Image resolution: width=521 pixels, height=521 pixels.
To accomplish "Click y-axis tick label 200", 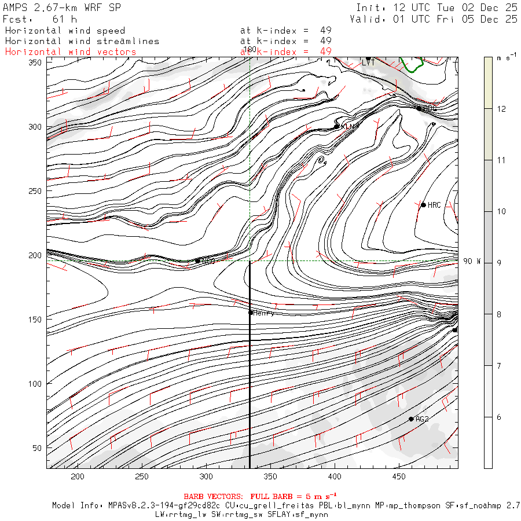I will (x=35, y=255).
